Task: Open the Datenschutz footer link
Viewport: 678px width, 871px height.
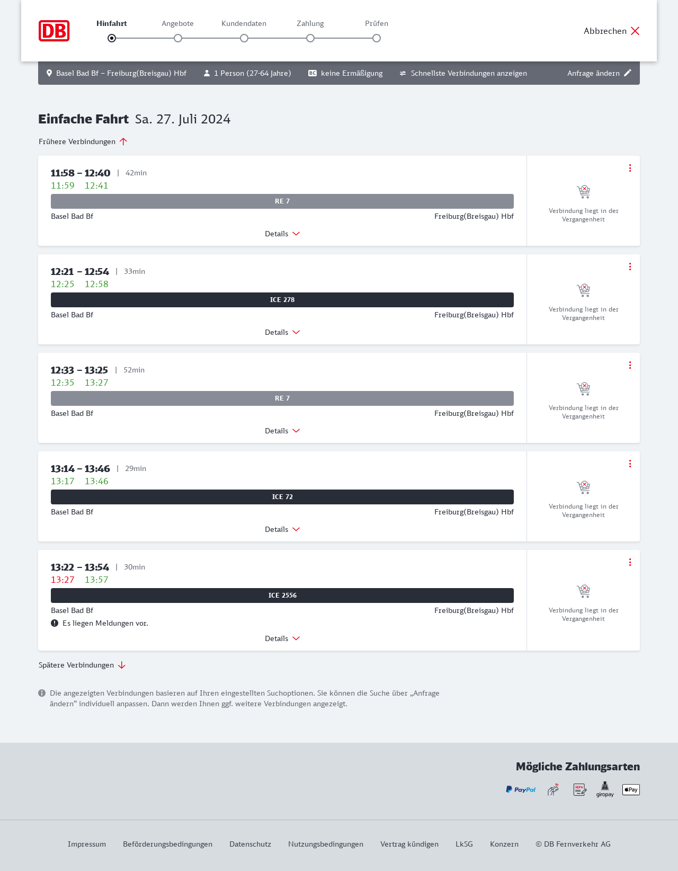Action: point(250,844)
